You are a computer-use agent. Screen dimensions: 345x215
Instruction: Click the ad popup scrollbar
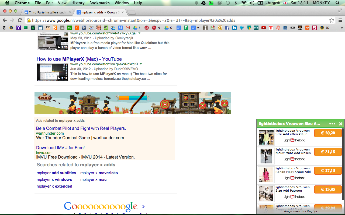tap(343, 164)
